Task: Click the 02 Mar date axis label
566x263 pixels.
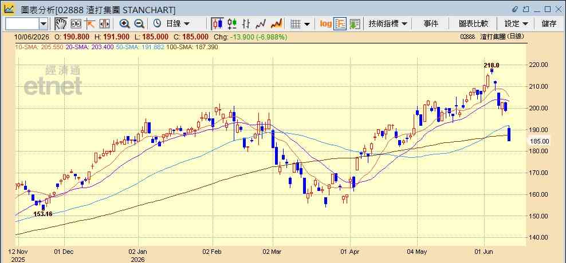Action: pos(273,252)
